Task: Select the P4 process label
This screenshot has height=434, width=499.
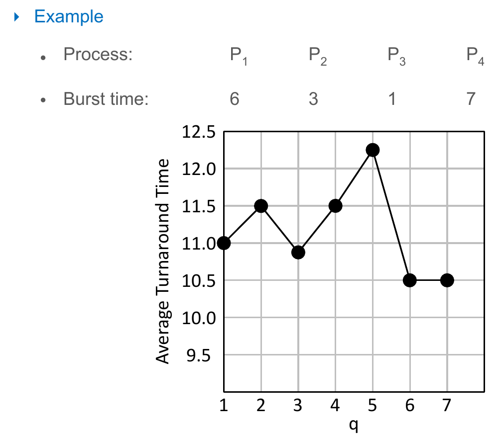Action: tap(476, 56)
